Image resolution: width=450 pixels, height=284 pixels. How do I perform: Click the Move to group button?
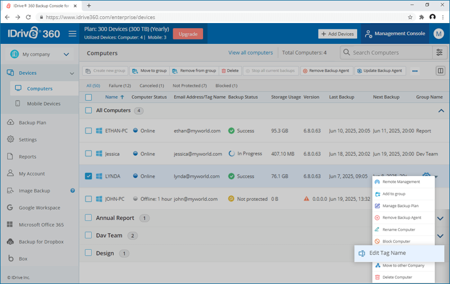tap(150, 70)
